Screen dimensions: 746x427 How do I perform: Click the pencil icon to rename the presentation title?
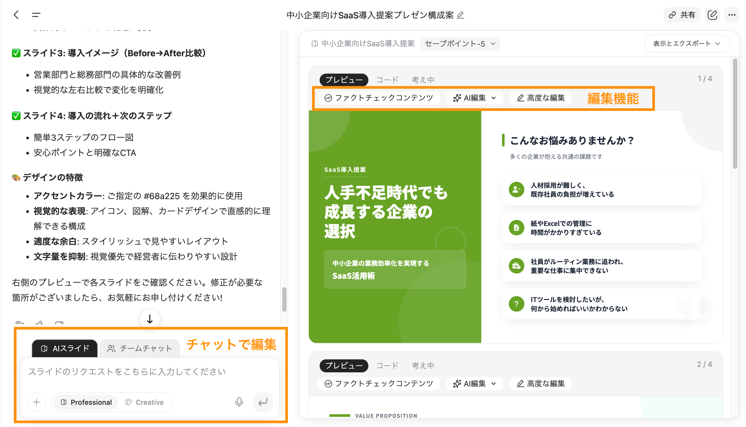[461, 15]
